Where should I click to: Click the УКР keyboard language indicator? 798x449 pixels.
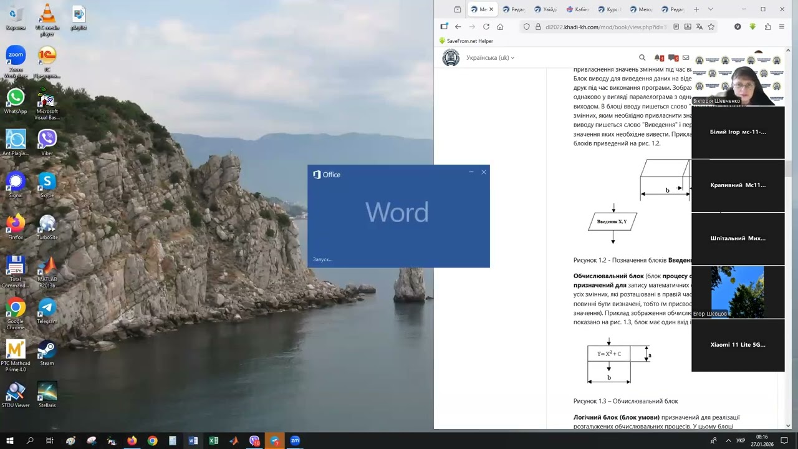click(x=741, y=440)
